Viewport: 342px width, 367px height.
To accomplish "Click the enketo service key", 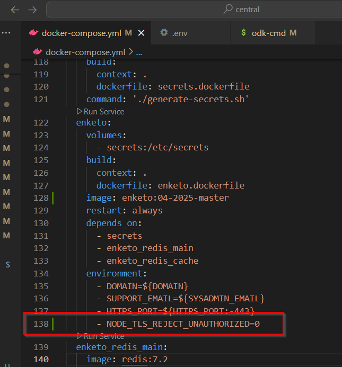I will click(91, 123).
